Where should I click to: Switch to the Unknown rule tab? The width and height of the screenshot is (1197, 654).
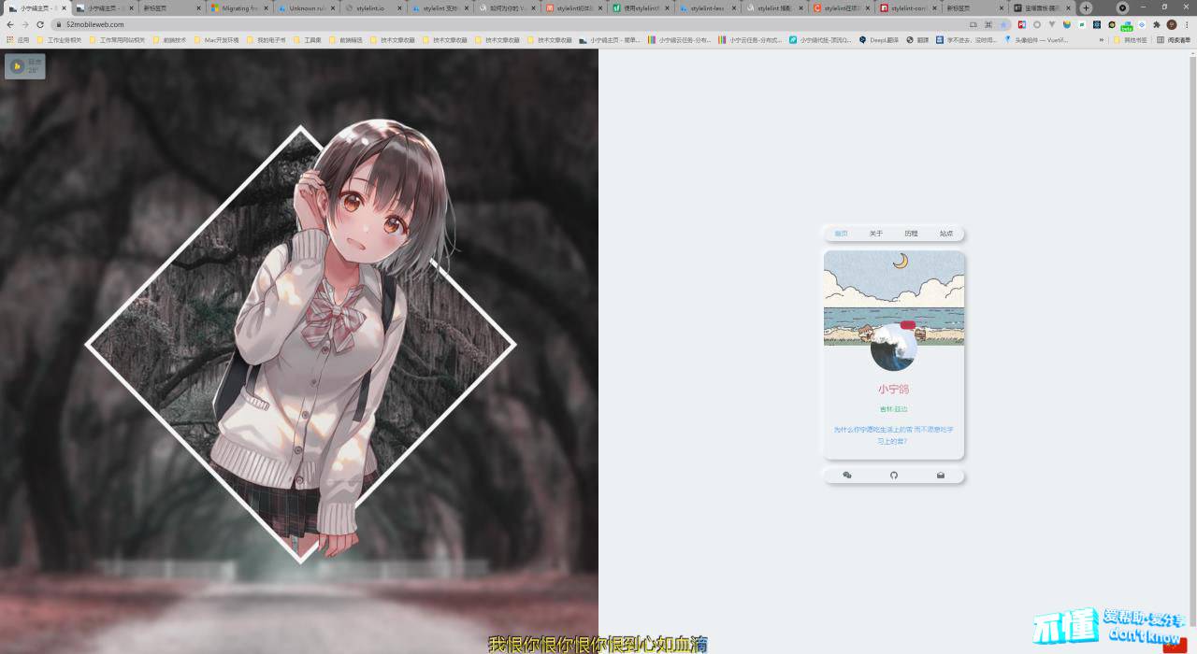tap(306, 7)
